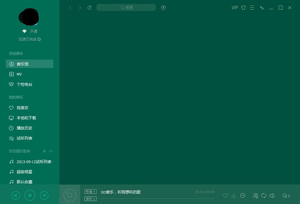Open the 标准 quality dropdown

click(90, 191)
